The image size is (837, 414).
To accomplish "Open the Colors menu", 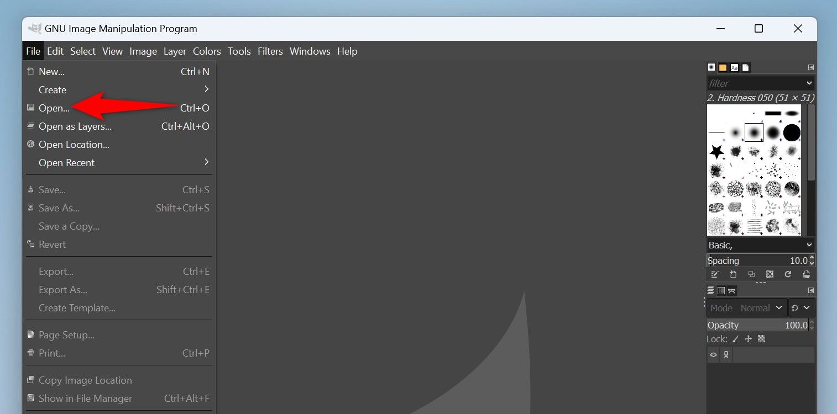I will coord(207,51).
